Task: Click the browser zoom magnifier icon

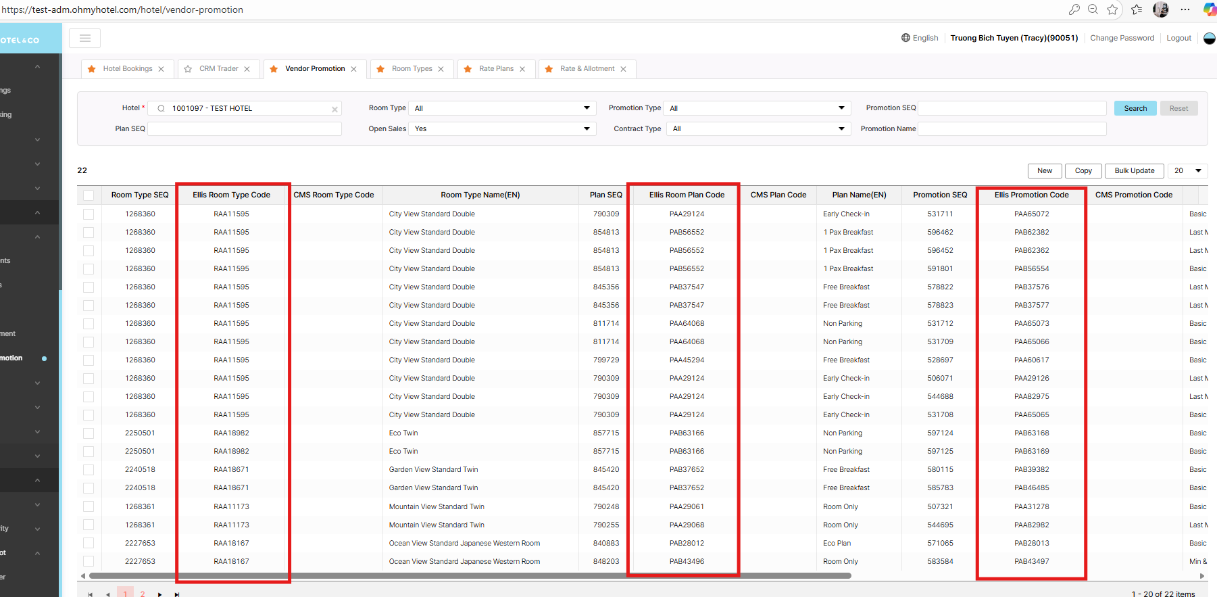Action: coord(1093,9)
